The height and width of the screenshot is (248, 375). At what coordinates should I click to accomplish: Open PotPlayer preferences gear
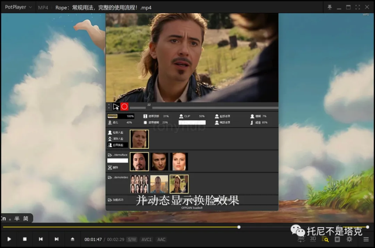(349, 239)
